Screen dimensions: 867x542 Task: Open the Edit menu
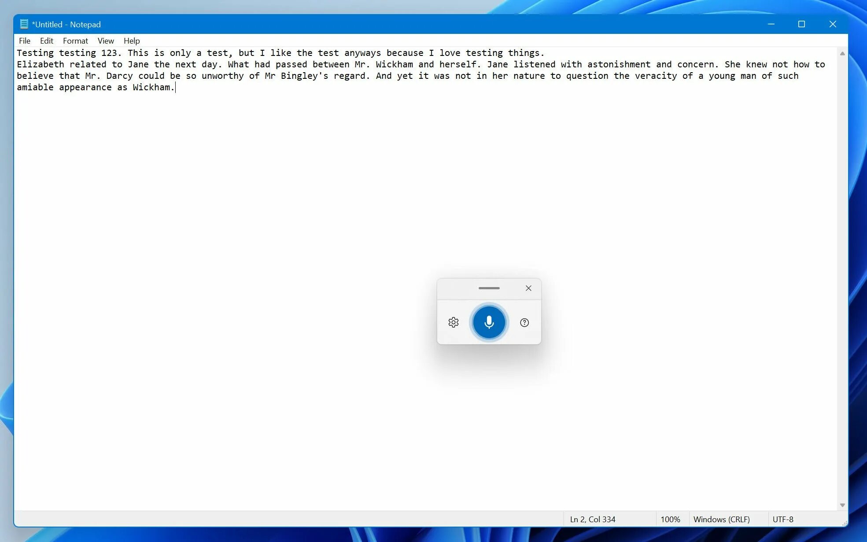46,41
